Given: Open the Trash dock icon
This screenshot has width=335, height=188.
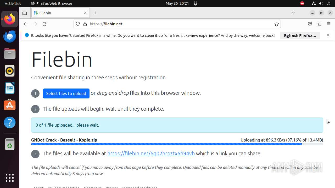Looking at the screenshot, I should pos(10,144).
